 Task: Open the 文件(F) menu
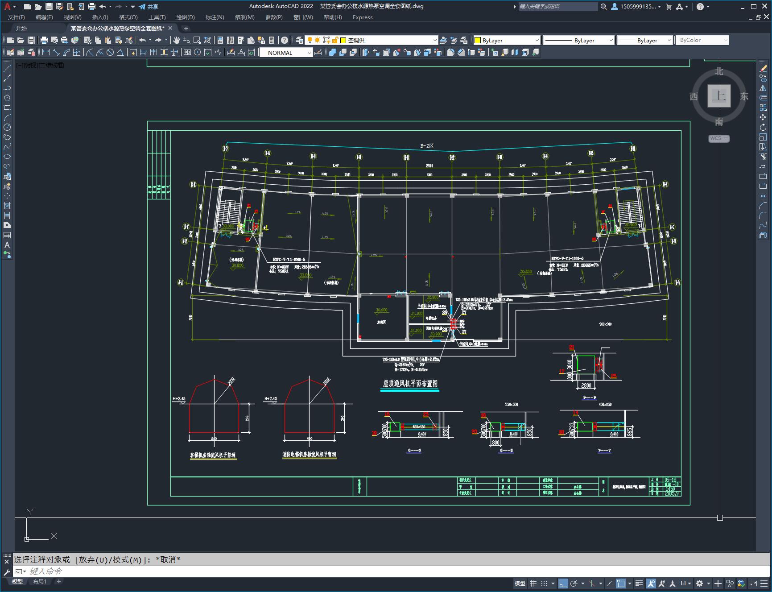pos(17,17)
